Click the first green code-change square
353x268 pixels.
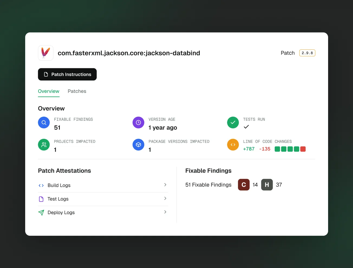[277, 149]
